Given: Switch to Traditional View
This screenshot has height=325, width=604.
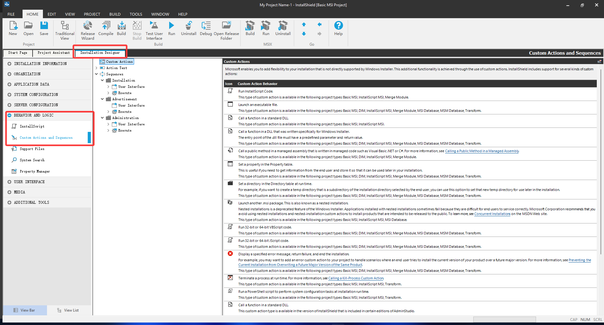Looking at the screenshot, I should tap(65, 31).
